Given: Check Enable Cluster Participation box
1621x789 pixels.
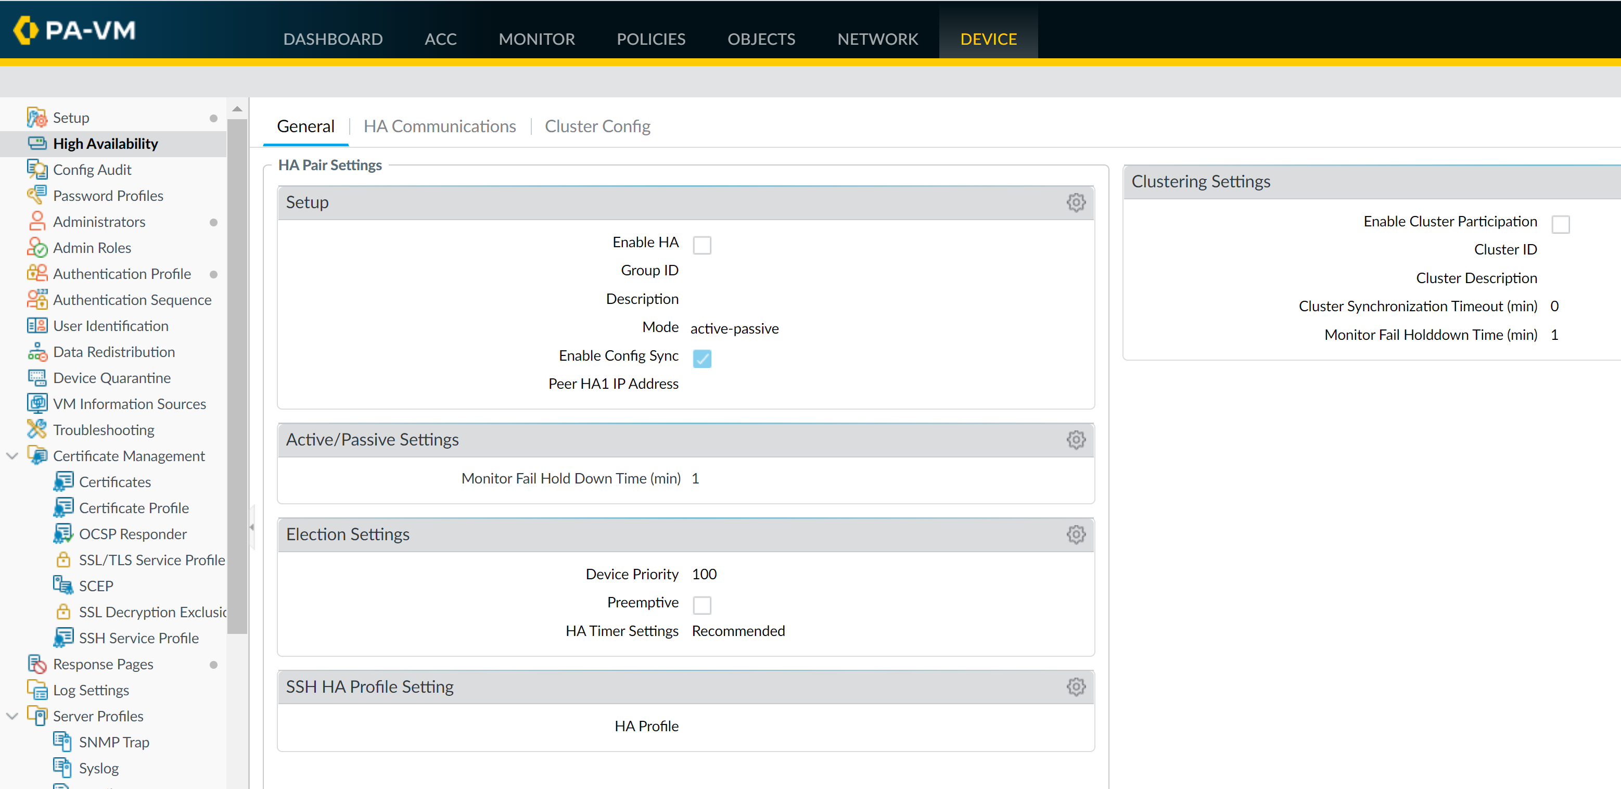Looking at the screenshot, I should point(1560,224).
